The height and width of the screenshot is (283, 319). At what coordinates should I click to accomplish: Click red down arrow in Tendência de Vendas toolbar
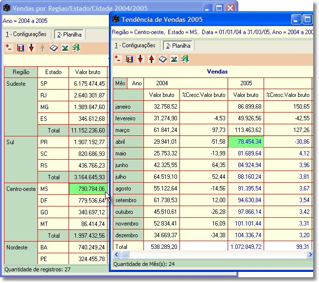(x=141, y=59)
